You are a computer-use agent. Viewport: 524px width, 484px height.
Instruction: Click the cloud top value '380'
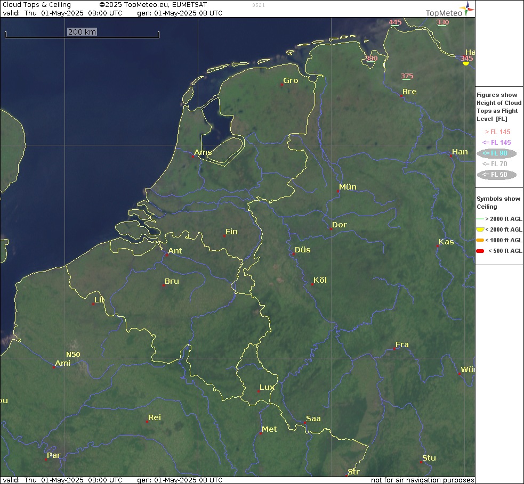(x=371, y=58)
